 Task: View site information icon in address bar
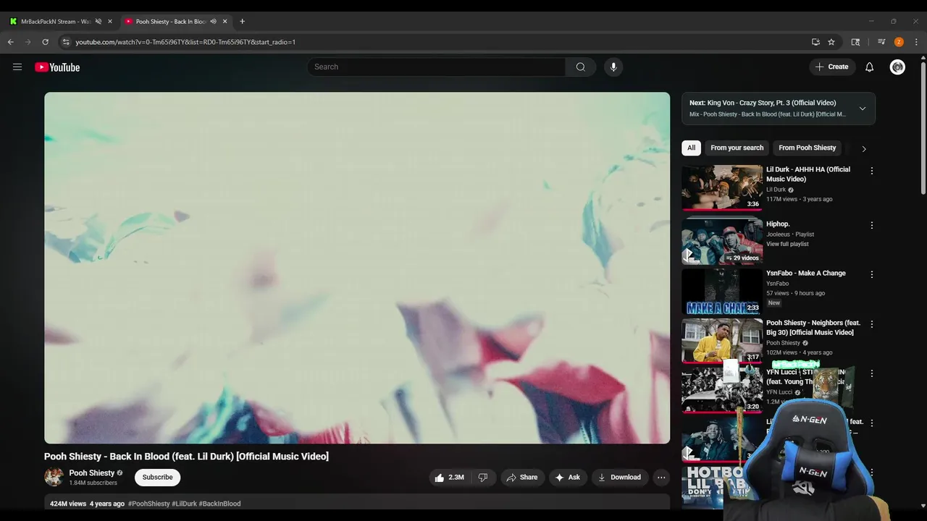(x=66, y=42)
